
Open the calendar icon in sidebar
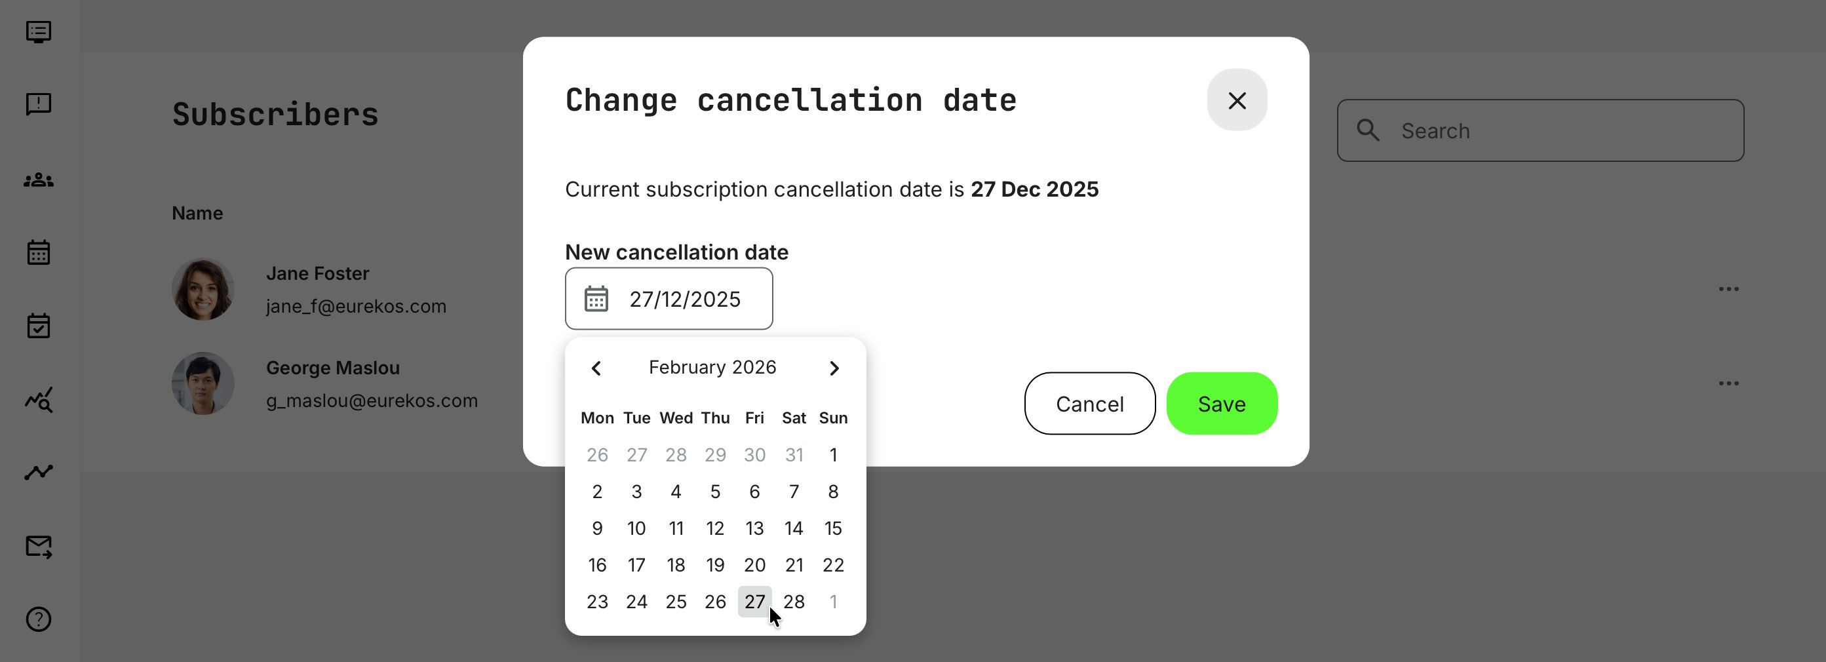tap(39, 252)
